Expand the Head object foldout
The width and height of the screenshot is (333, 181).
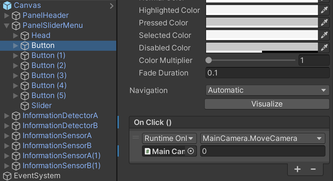point(16,36)
